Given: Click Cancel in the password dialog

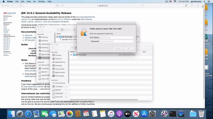Looking at the screenshot, I should pyautogui.click(x=118, y=48).
